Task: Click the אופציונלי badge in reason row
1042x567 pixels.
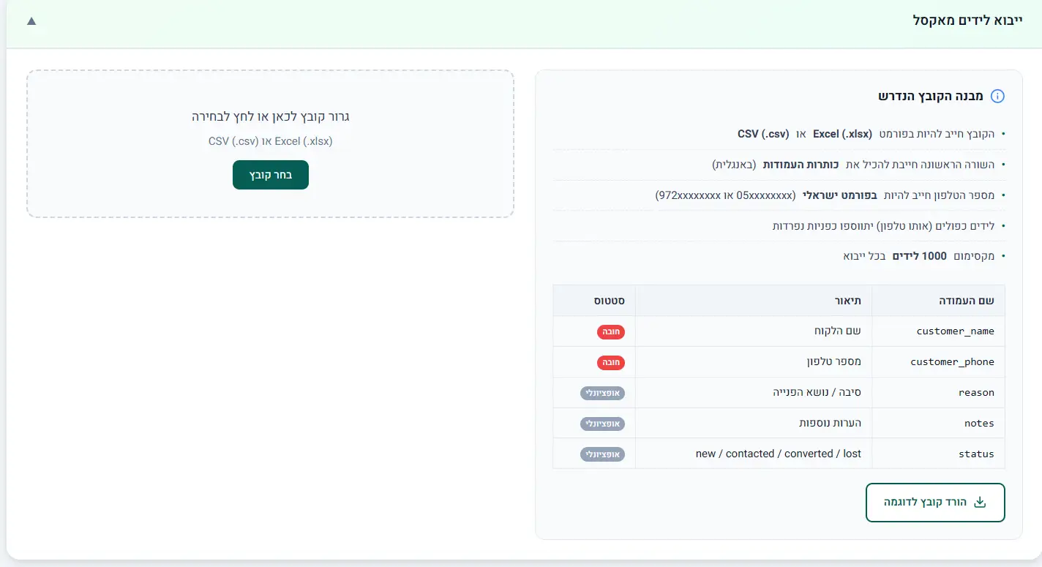Action: (x=603, y=393)
